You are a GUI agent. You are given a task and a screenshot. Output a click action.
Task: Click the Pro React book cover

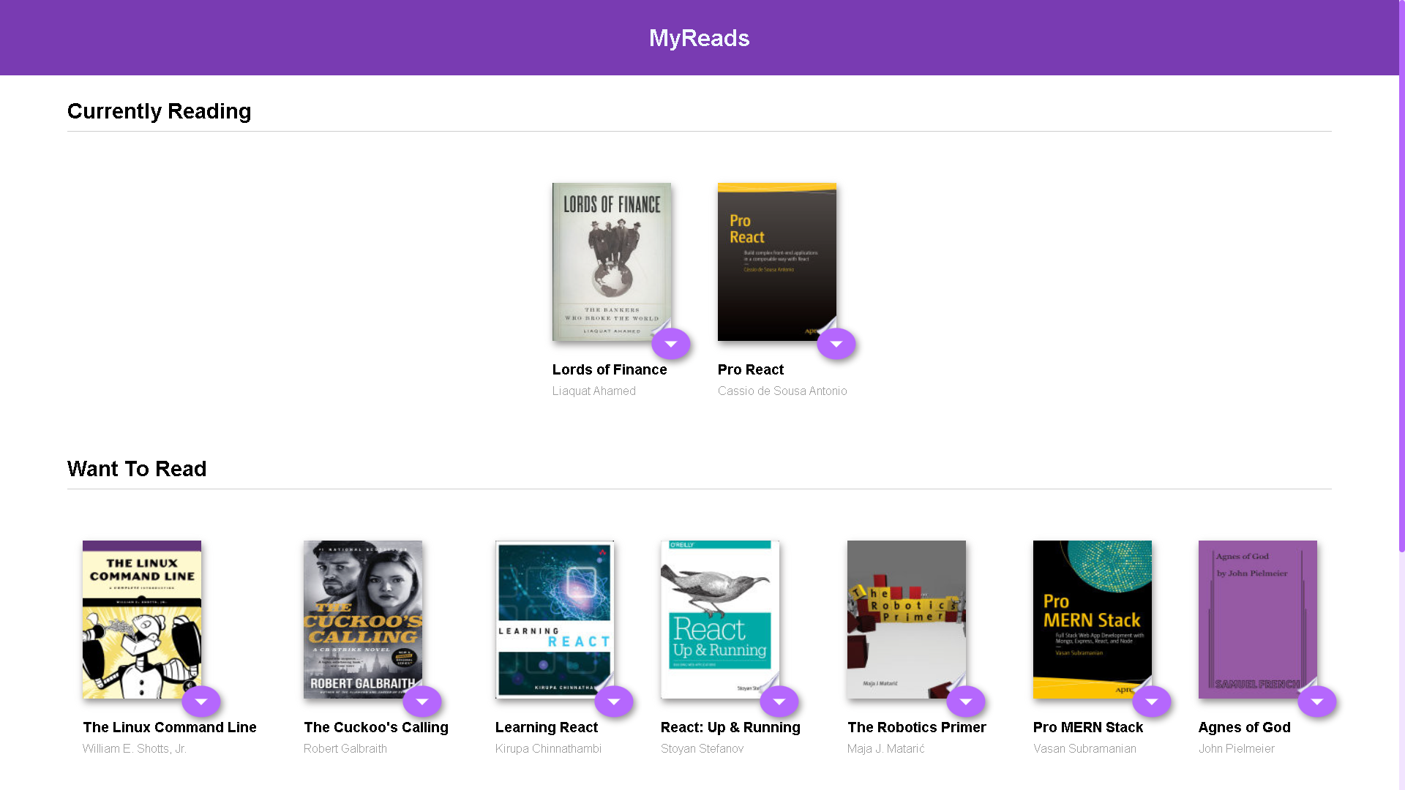(x=776, y=261)
